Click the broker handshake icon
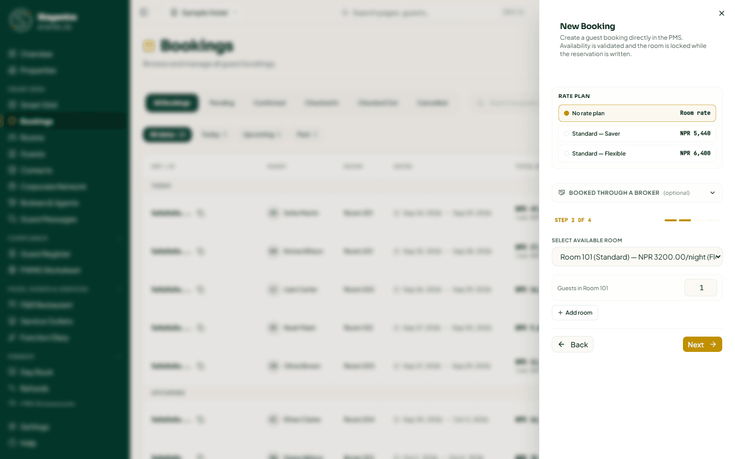Screen dimensions: 735x459 click(562, 193)
